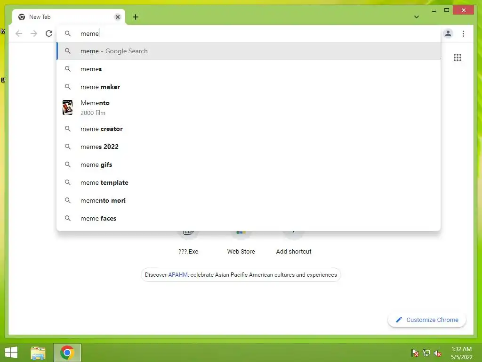Open the Chrome three-dot menu
482x362 pixels.
463,33
